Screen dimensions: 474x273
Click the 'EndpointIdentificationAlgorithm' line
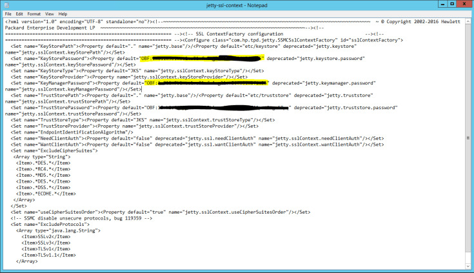pos(72,132)
